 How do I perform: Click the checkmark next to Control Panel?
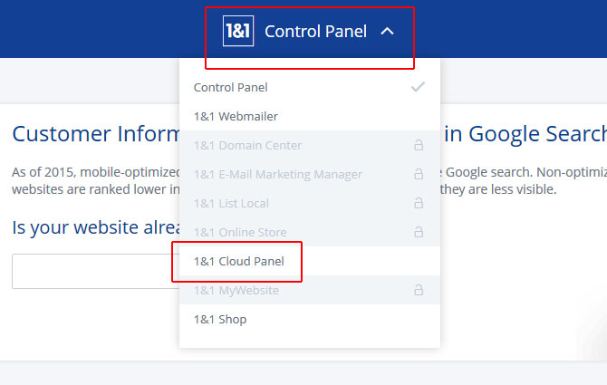point(418,87)
